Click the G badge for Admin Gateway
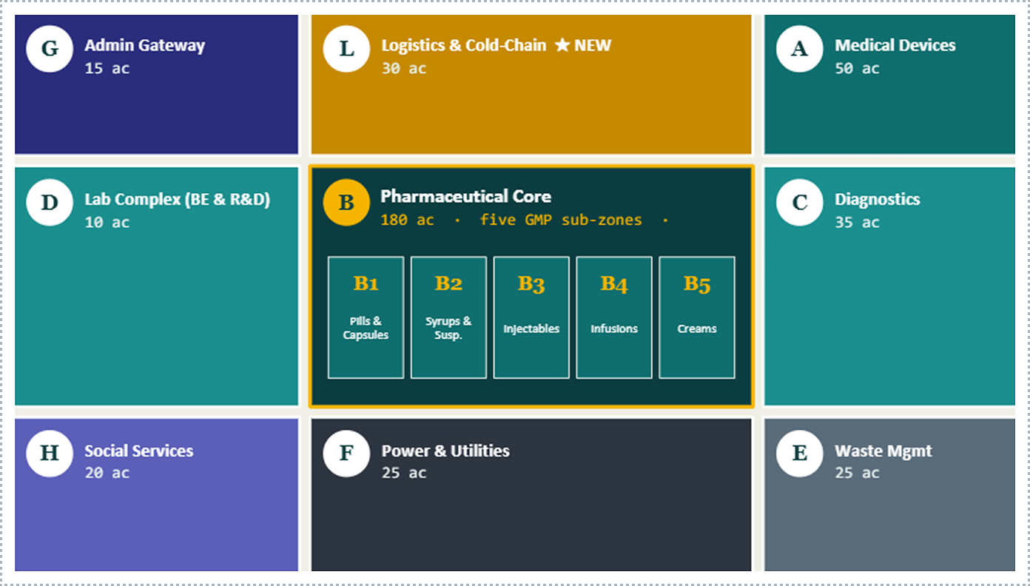Screen dimensions: 1030x586 tap(50, 49)
